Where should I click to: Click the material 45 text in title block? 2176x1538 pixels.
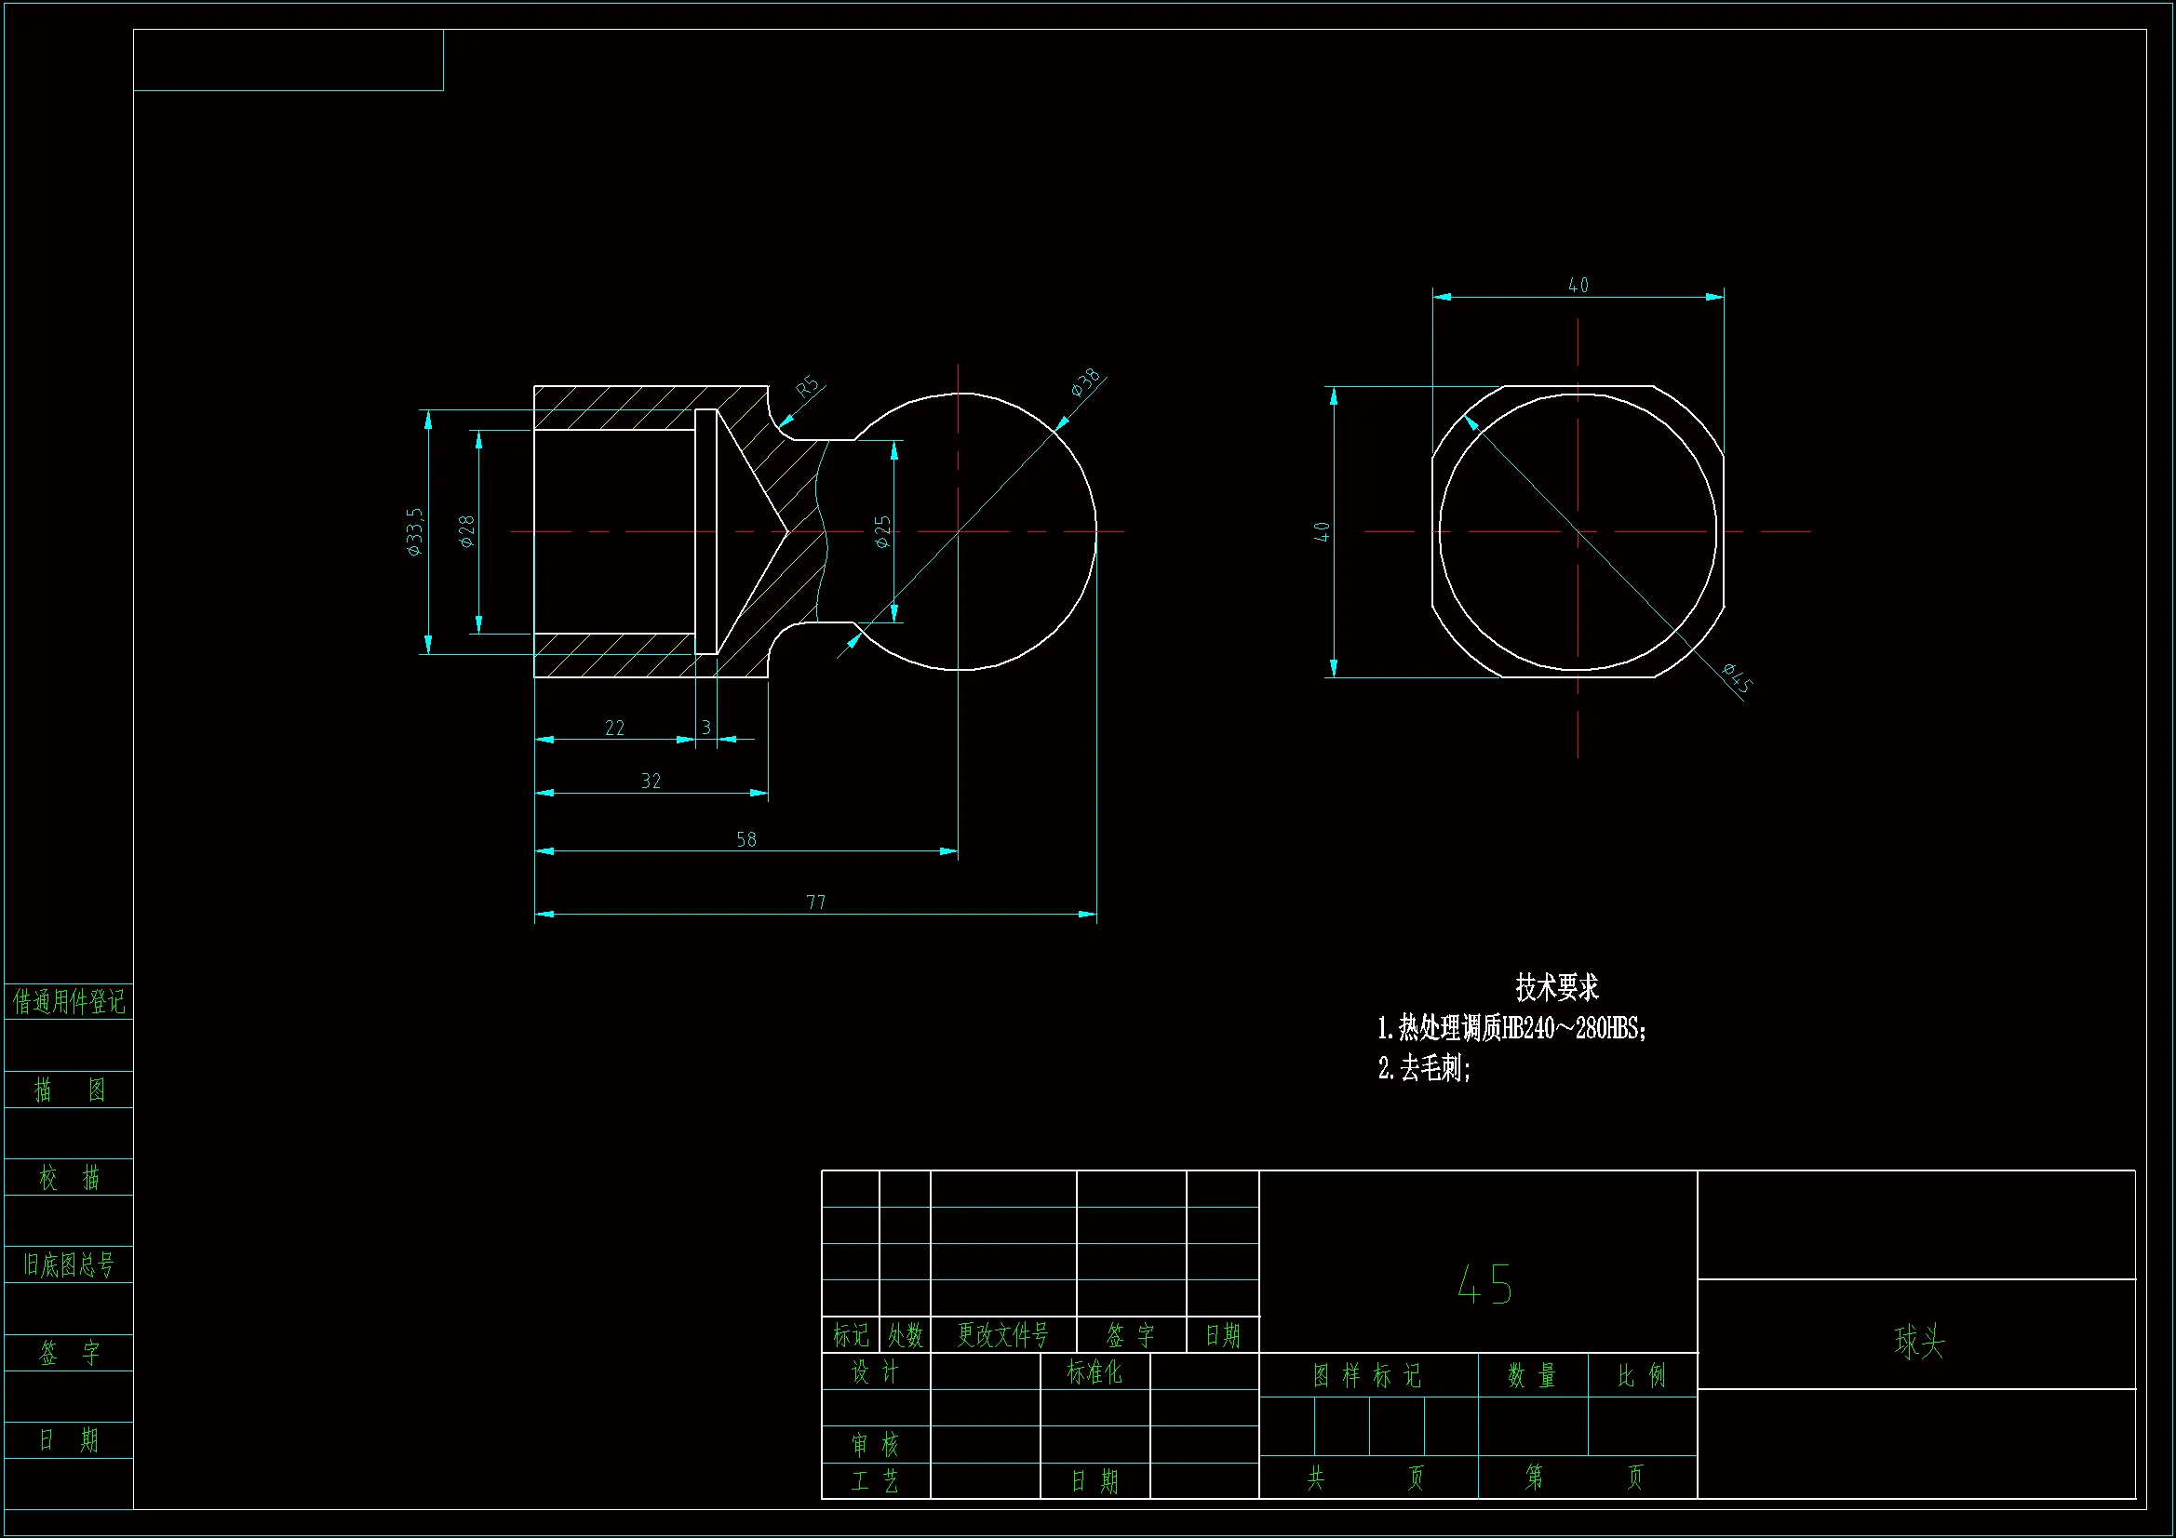point(1484,1286)
